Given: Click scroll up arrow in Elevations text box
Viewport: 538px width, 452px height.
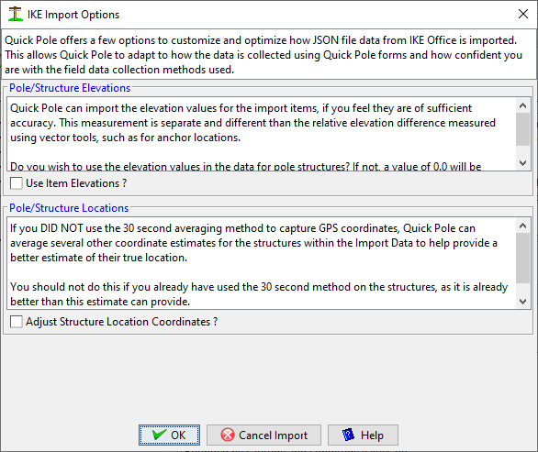Looking at the screenshot, I should click(x=523, y=105).
